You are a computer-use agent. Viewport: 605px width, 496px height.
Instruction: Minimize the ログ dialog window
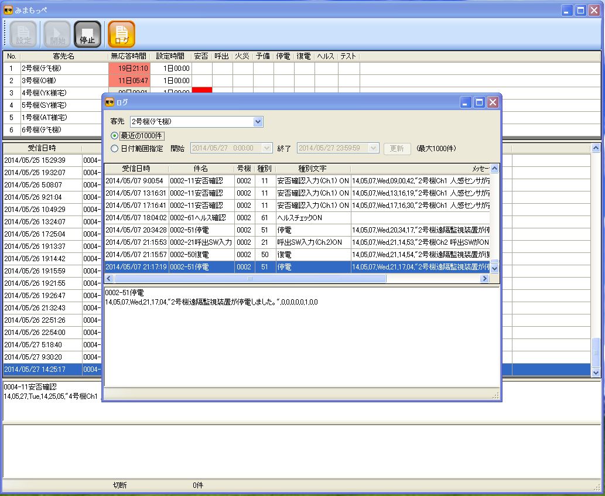(467, 102)
